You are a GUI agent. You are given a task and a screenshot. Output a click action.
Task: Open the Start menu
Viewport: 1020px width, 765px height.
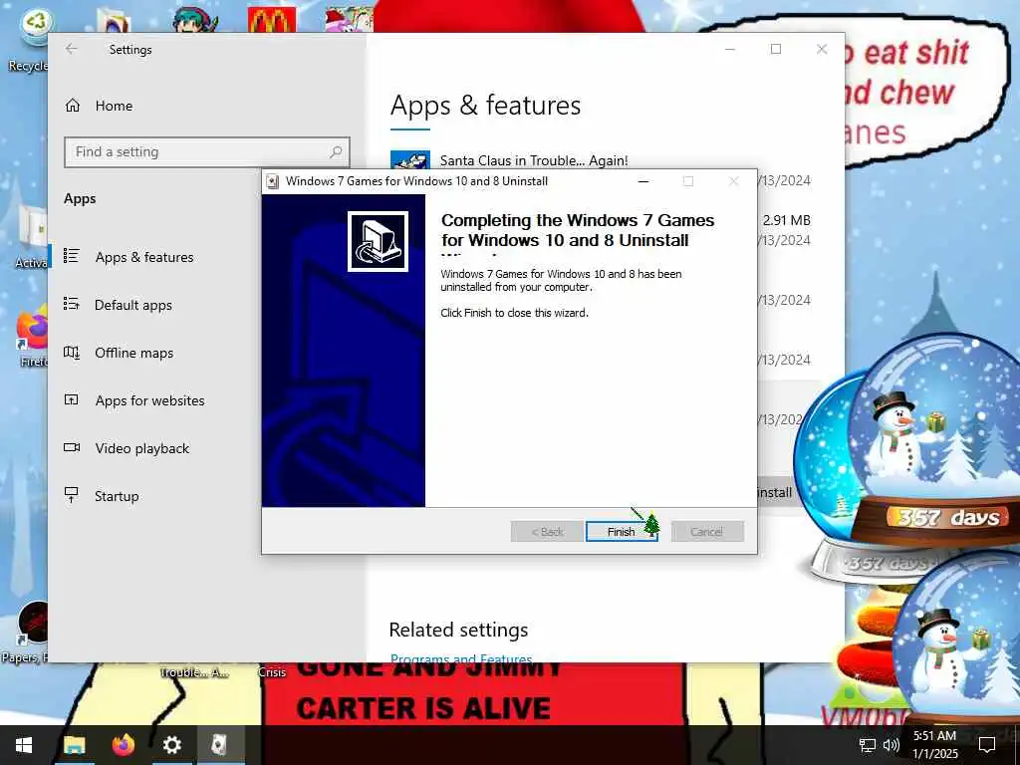pyautogui.click(x=24, y=745)
